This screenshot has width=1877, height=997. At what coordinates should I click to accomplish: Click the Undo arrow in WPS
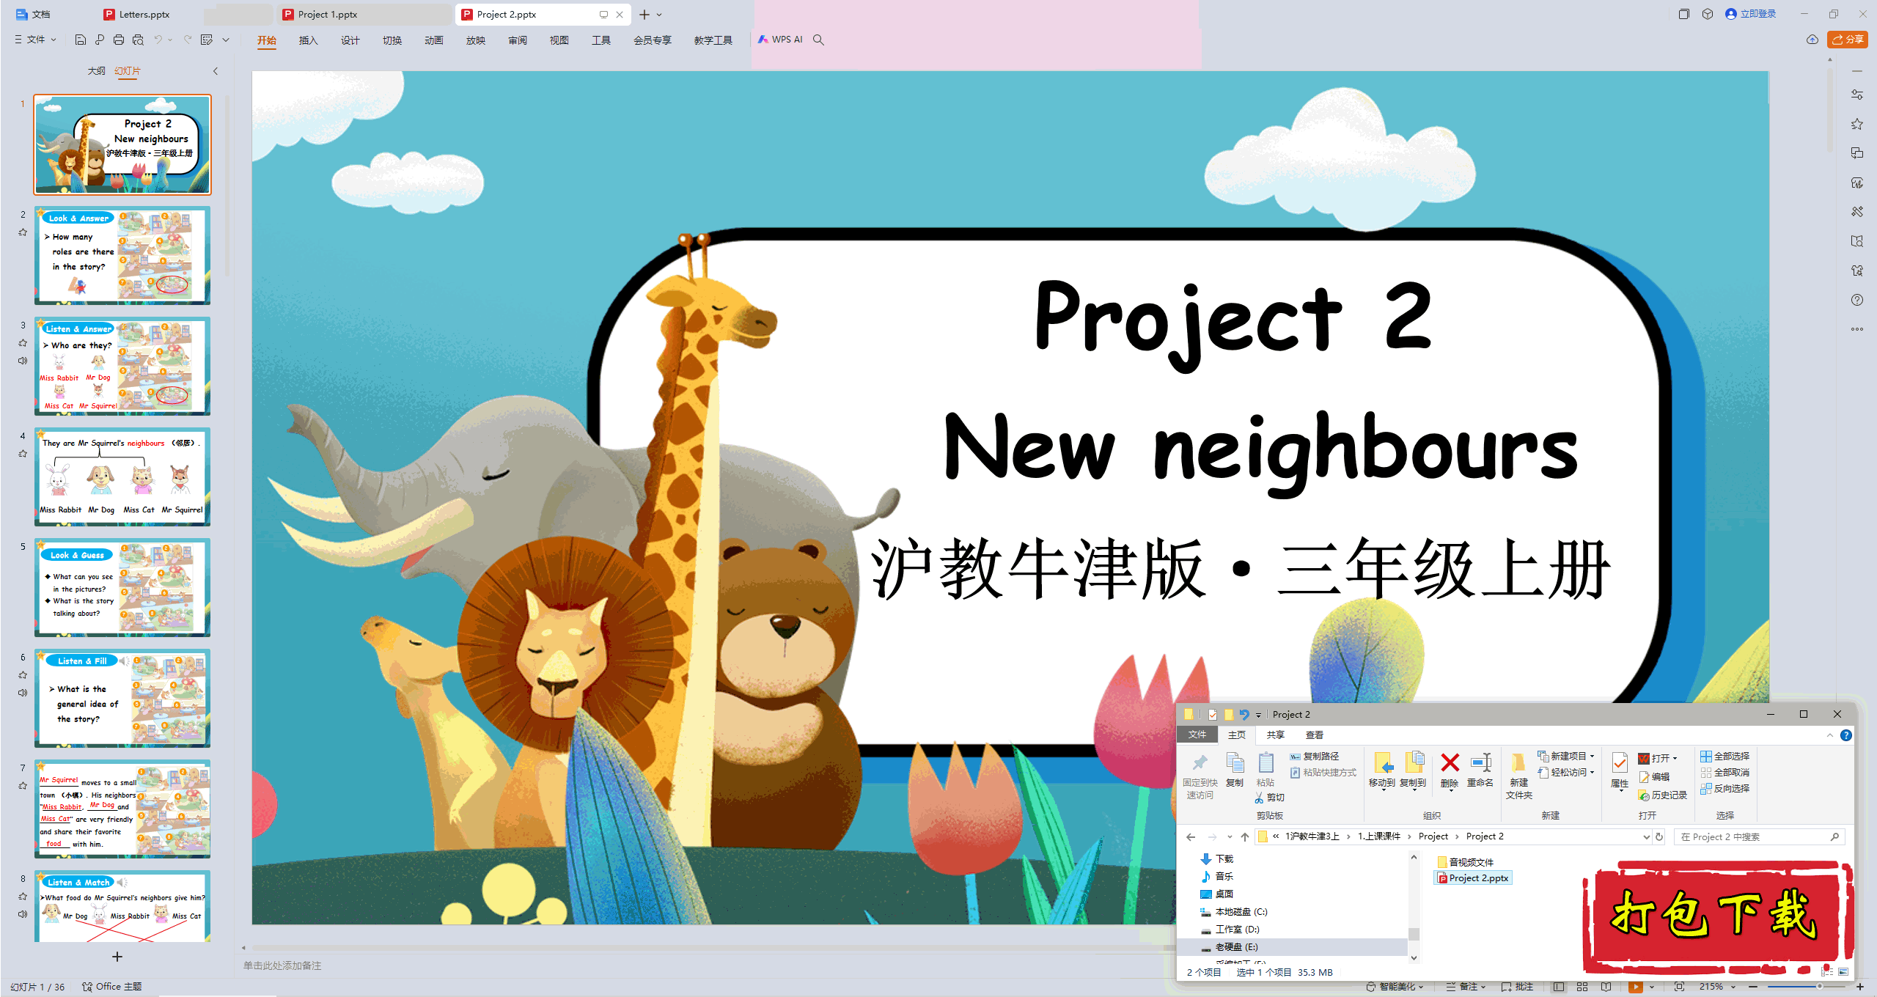coord(158,40)
